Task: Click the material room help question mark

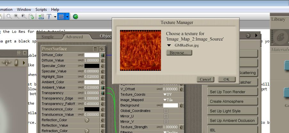Action: pos(248,36)
